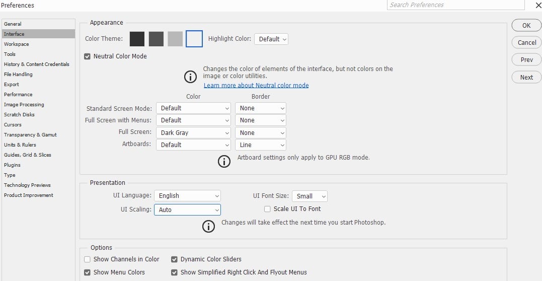Open the Artboards border dropdown
This screenshot has height=281, width=542.
click(260, 145)
